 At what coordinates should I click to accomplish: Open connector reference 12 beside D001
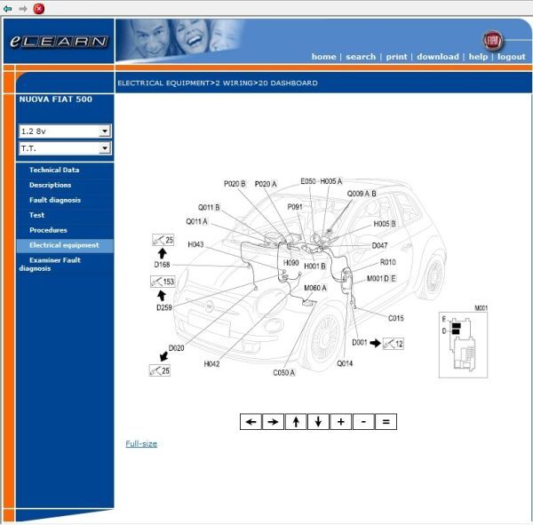[394, 344]
